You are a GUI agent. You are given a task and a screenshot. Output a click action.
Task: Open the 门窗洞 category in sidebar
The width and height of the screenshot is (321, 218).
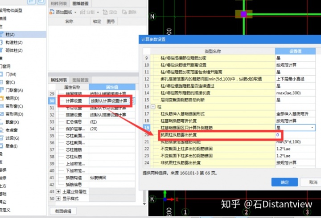(5, 66)
